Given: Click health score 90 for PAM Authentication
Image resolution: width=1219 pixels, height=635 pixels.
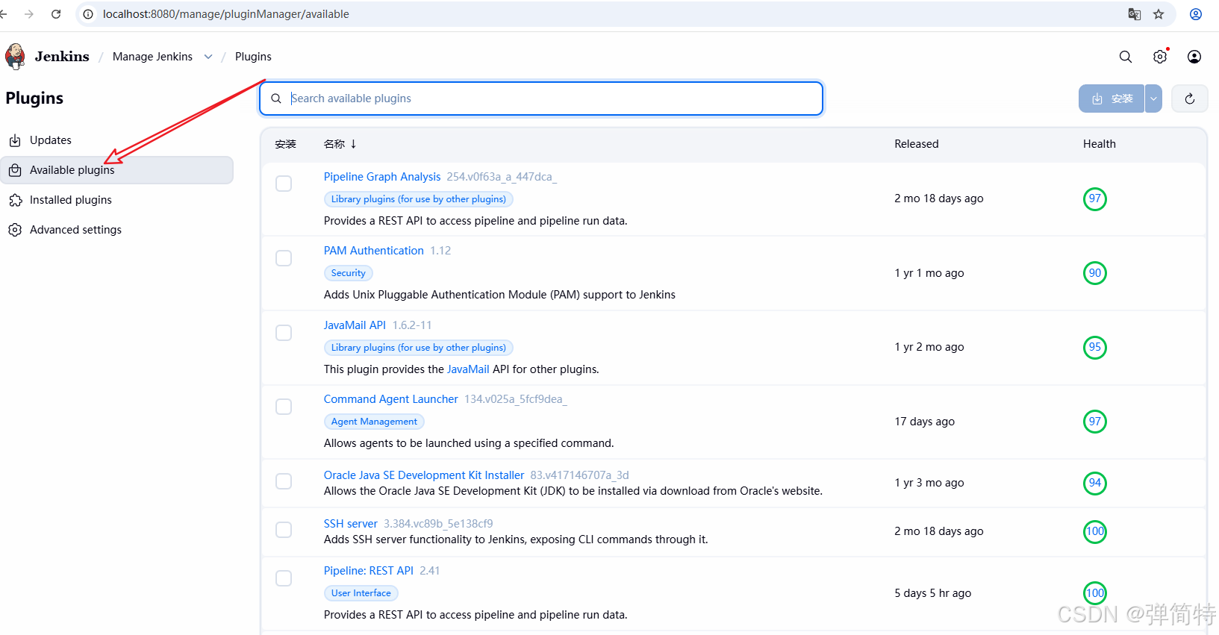Looking at the screenshot, I should tap(1095, 273).
